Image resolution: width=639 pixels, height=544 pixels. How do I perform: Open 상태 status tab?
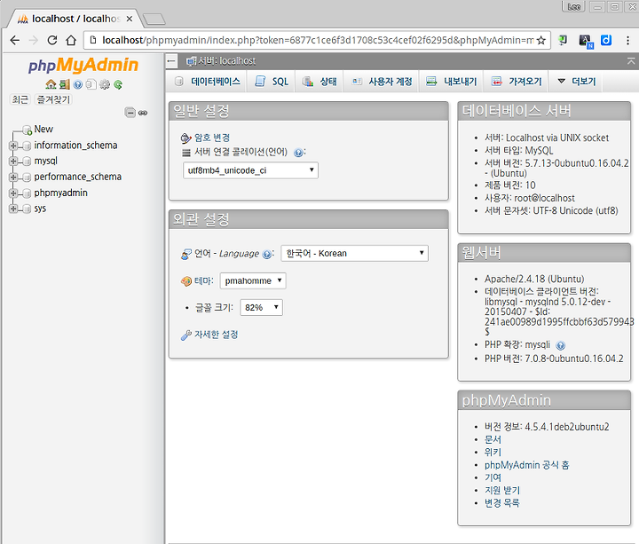point(319,82)
